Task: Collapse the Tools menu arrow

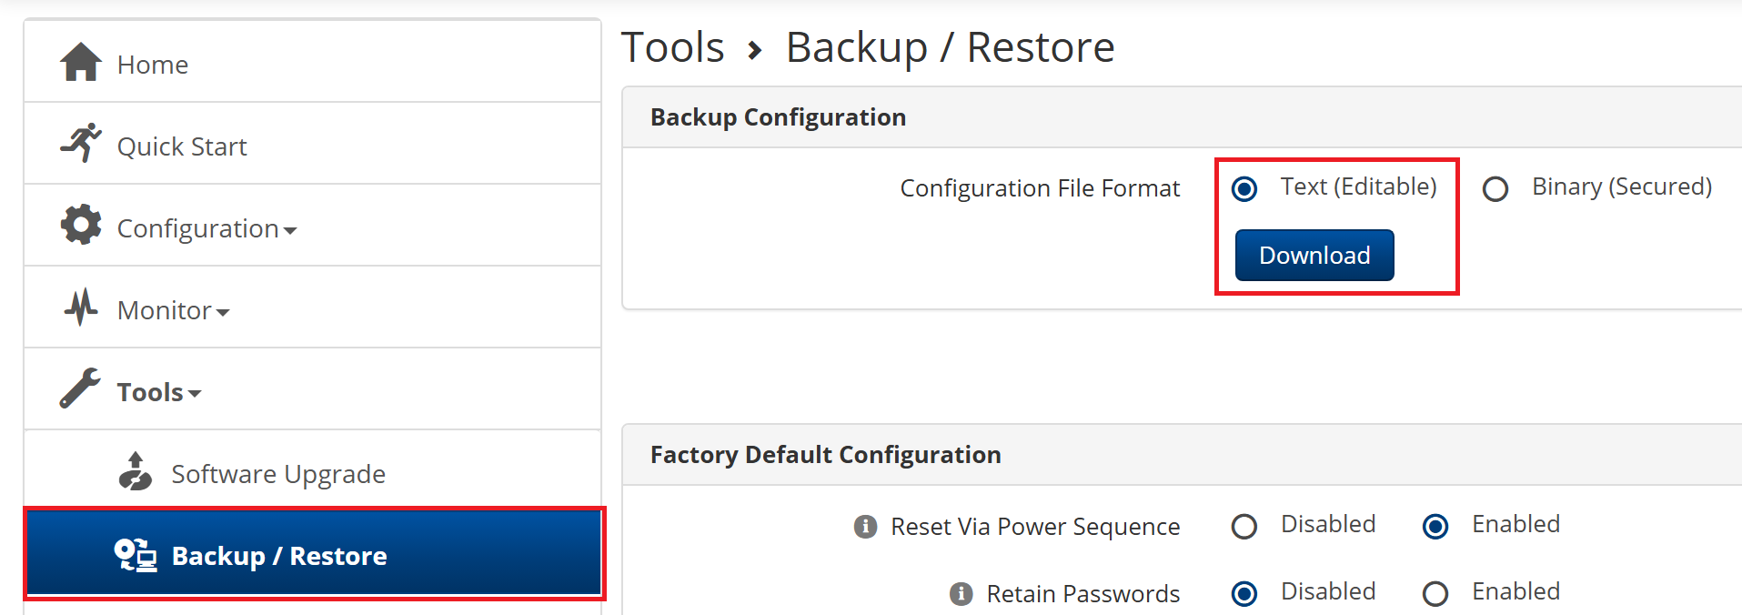Action: [x=194, y=395]
